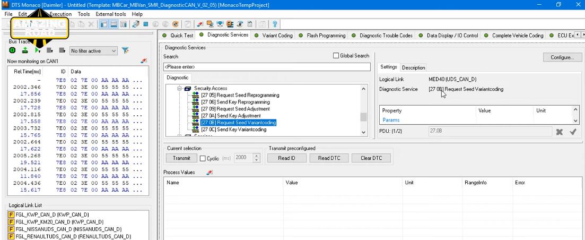The image size is (585, 240).
Task: Click the Read DTC button
Action: tap(329, 158)
